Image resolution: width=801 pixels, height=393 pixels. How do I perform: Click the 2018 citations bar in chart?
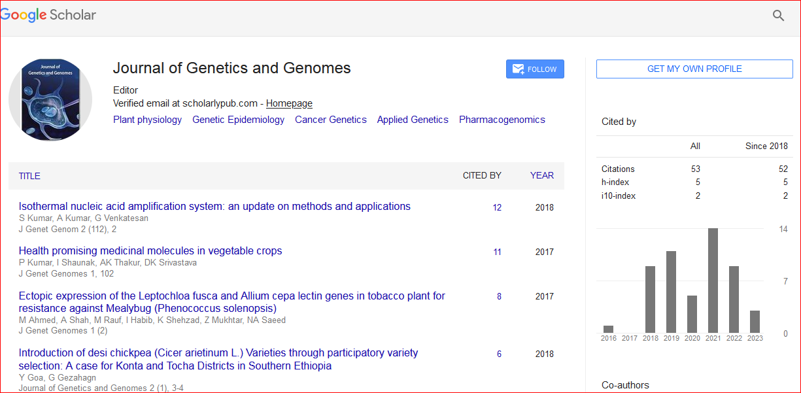point(650,299)
